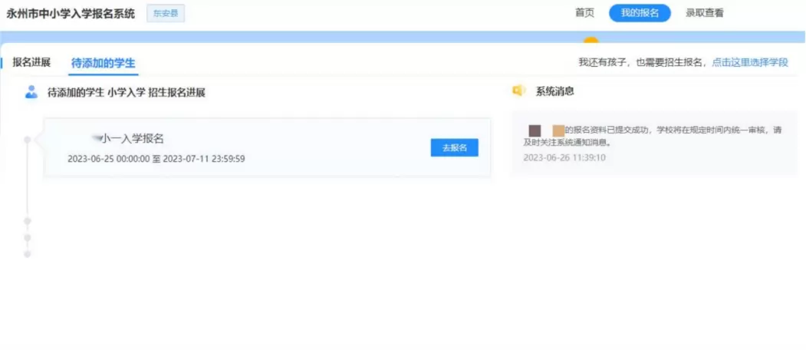Select the 待添加的学生 tab
The width and height of the screenshot is (806, 350).
(x=103, y=63)
